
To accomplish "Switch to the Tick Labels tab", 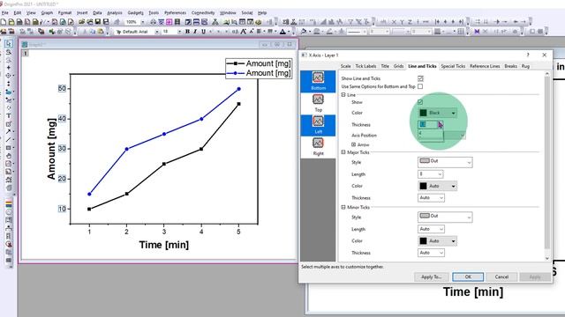I will coord(365,66).
